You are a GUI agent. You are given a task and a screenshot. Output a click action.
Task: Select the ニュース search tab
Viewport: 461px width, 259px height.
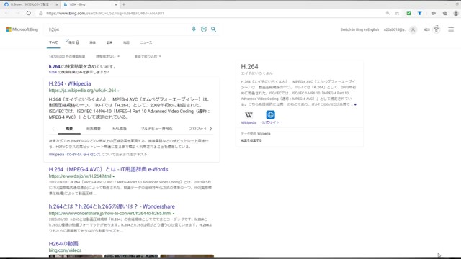pyautogui.click(x=146, y=42)
